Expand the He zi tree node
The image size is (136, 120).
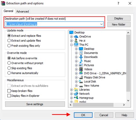pyautogui.click(x=71, y=41)
